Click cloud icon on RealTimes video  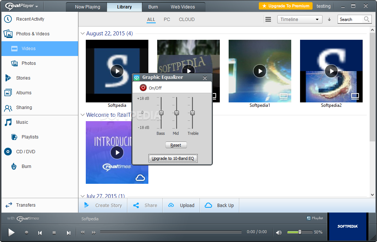pos(140,178)
